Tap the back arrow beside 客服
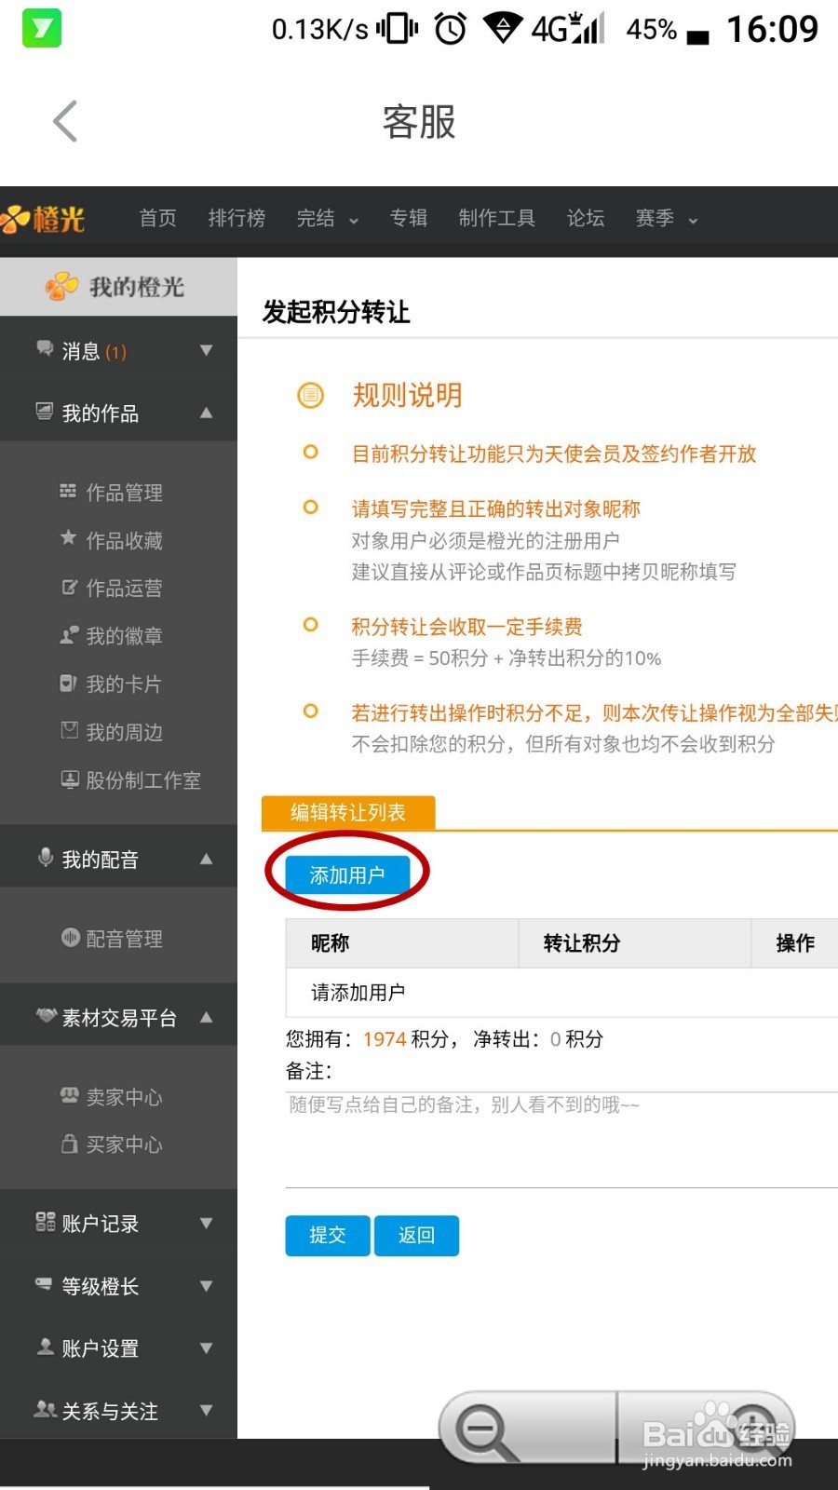The image size is (838, 1490). 65,121
